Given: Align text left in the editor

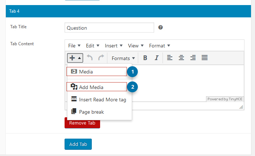Looking at the screenshot, I should pyautogui.click(x=169, y=58).
